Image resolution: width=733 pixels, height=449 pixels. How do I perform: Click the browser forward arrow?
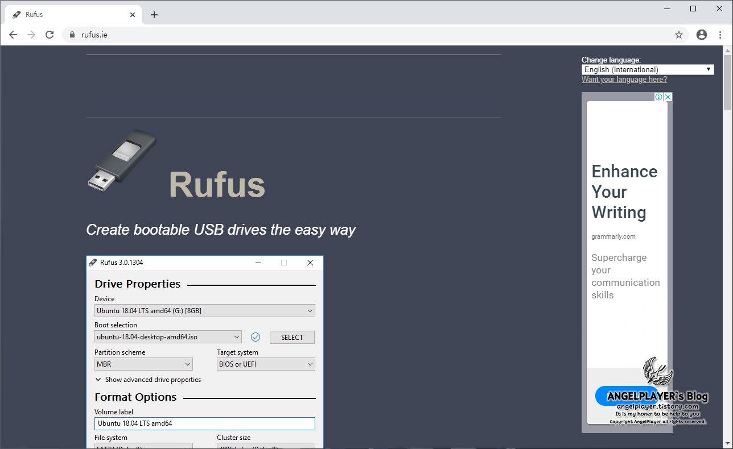(31, 35)
